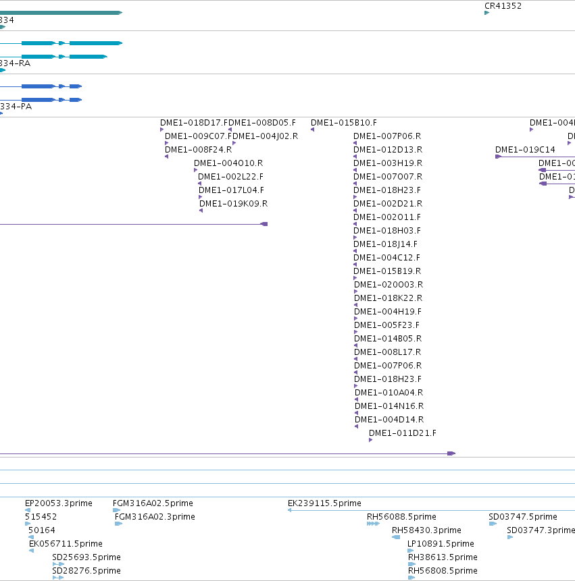Select the blue arrow glyph under FGM316A02.5prime
The width and height of the screenshot is (575, 581).
tap(116, 510)
